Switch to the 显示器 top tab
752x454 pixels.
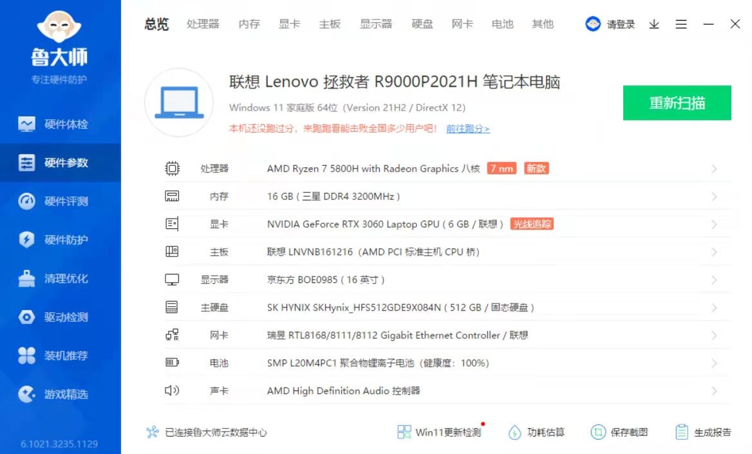(376, 24)
